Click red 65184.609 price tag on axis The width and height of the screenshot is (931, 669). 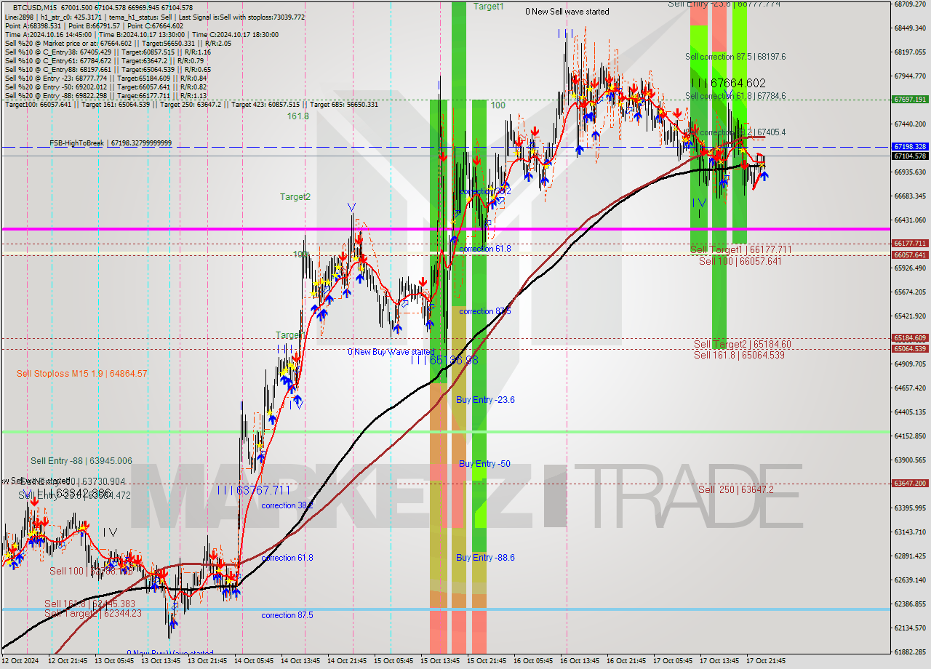(910, 337)
